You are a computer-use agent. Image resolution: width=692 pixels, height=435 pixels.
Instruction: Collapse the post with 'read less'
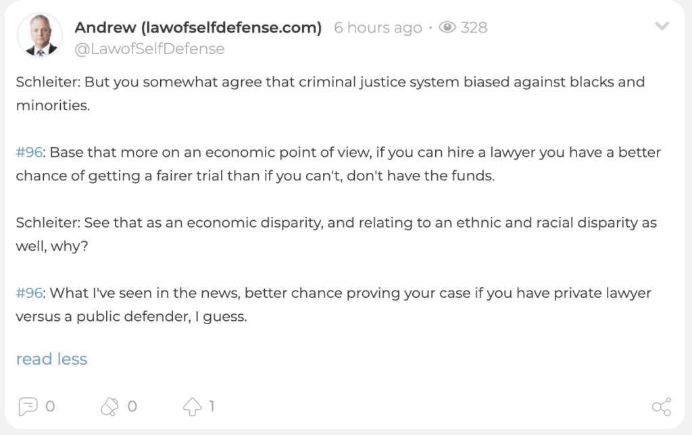click(51, 359)
